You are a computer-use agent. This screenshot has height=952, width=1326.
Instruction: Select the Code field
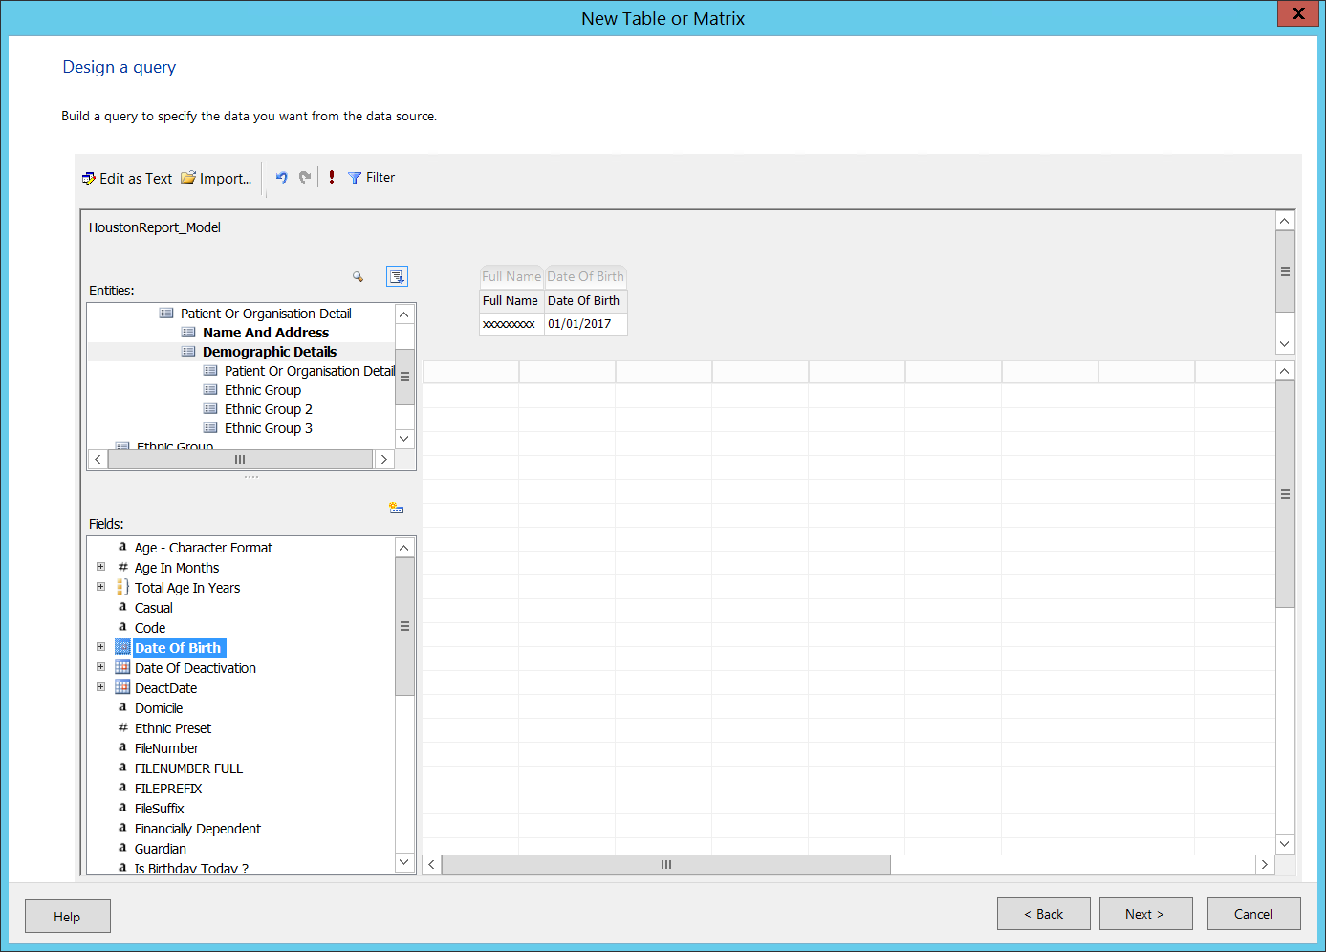pos(150,628)
